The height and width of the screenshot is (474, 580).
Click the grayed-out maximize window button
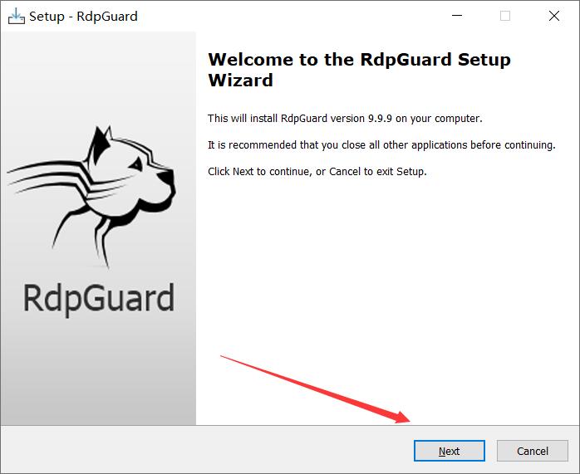pyautogui.click(x=505, y=16)
